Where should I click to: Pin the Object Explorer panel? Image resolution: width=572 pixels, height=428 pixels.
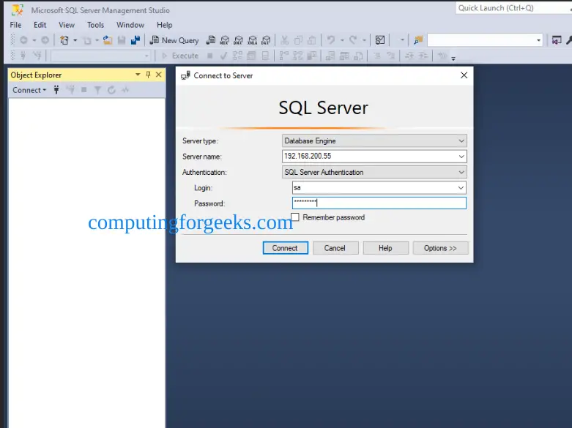148,75
